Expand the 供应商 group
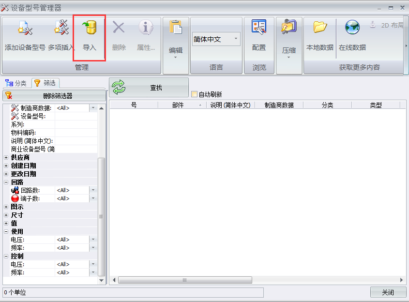 pyautogui.click(x=6, y=157)
